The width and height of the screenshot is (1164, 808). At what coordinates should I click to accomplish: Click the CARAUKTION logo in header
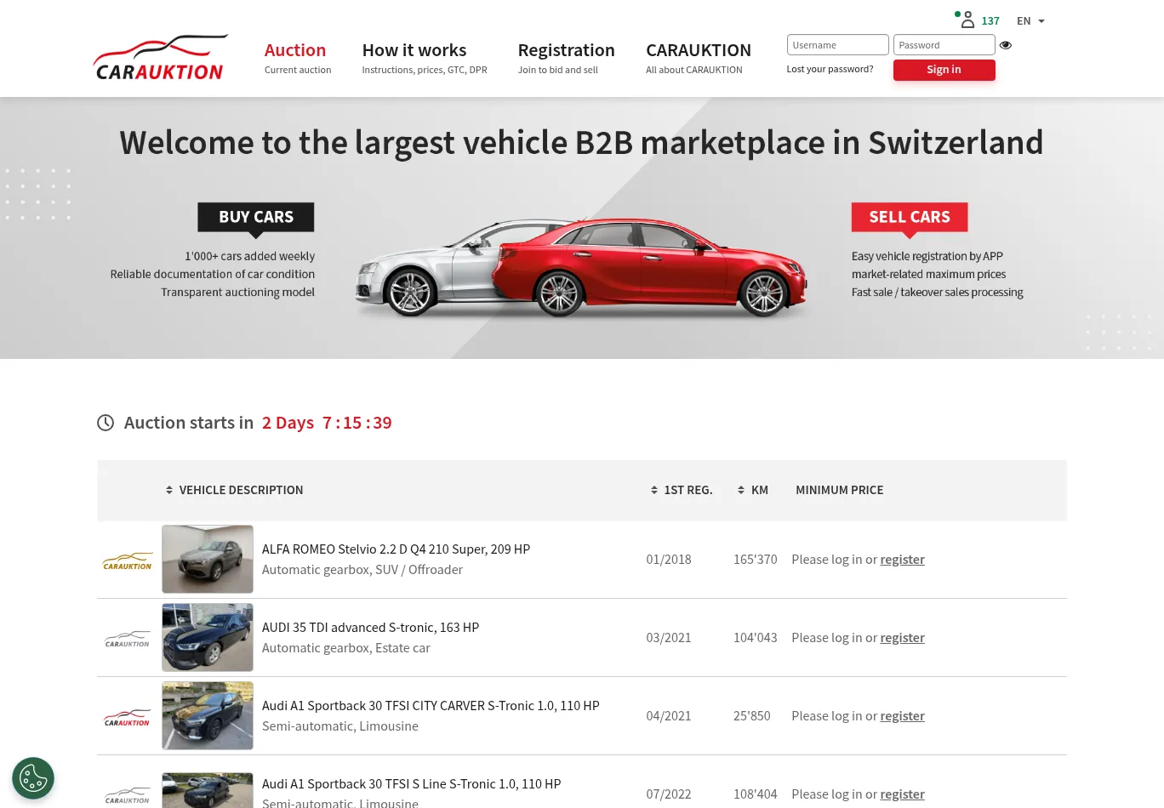(160, 58)
